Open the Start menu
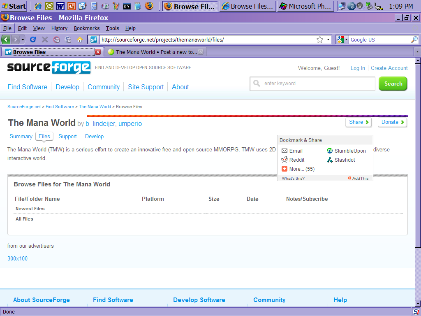Image resolution: width=421 pixels, height=316 pixels. [x=14, y=6]
